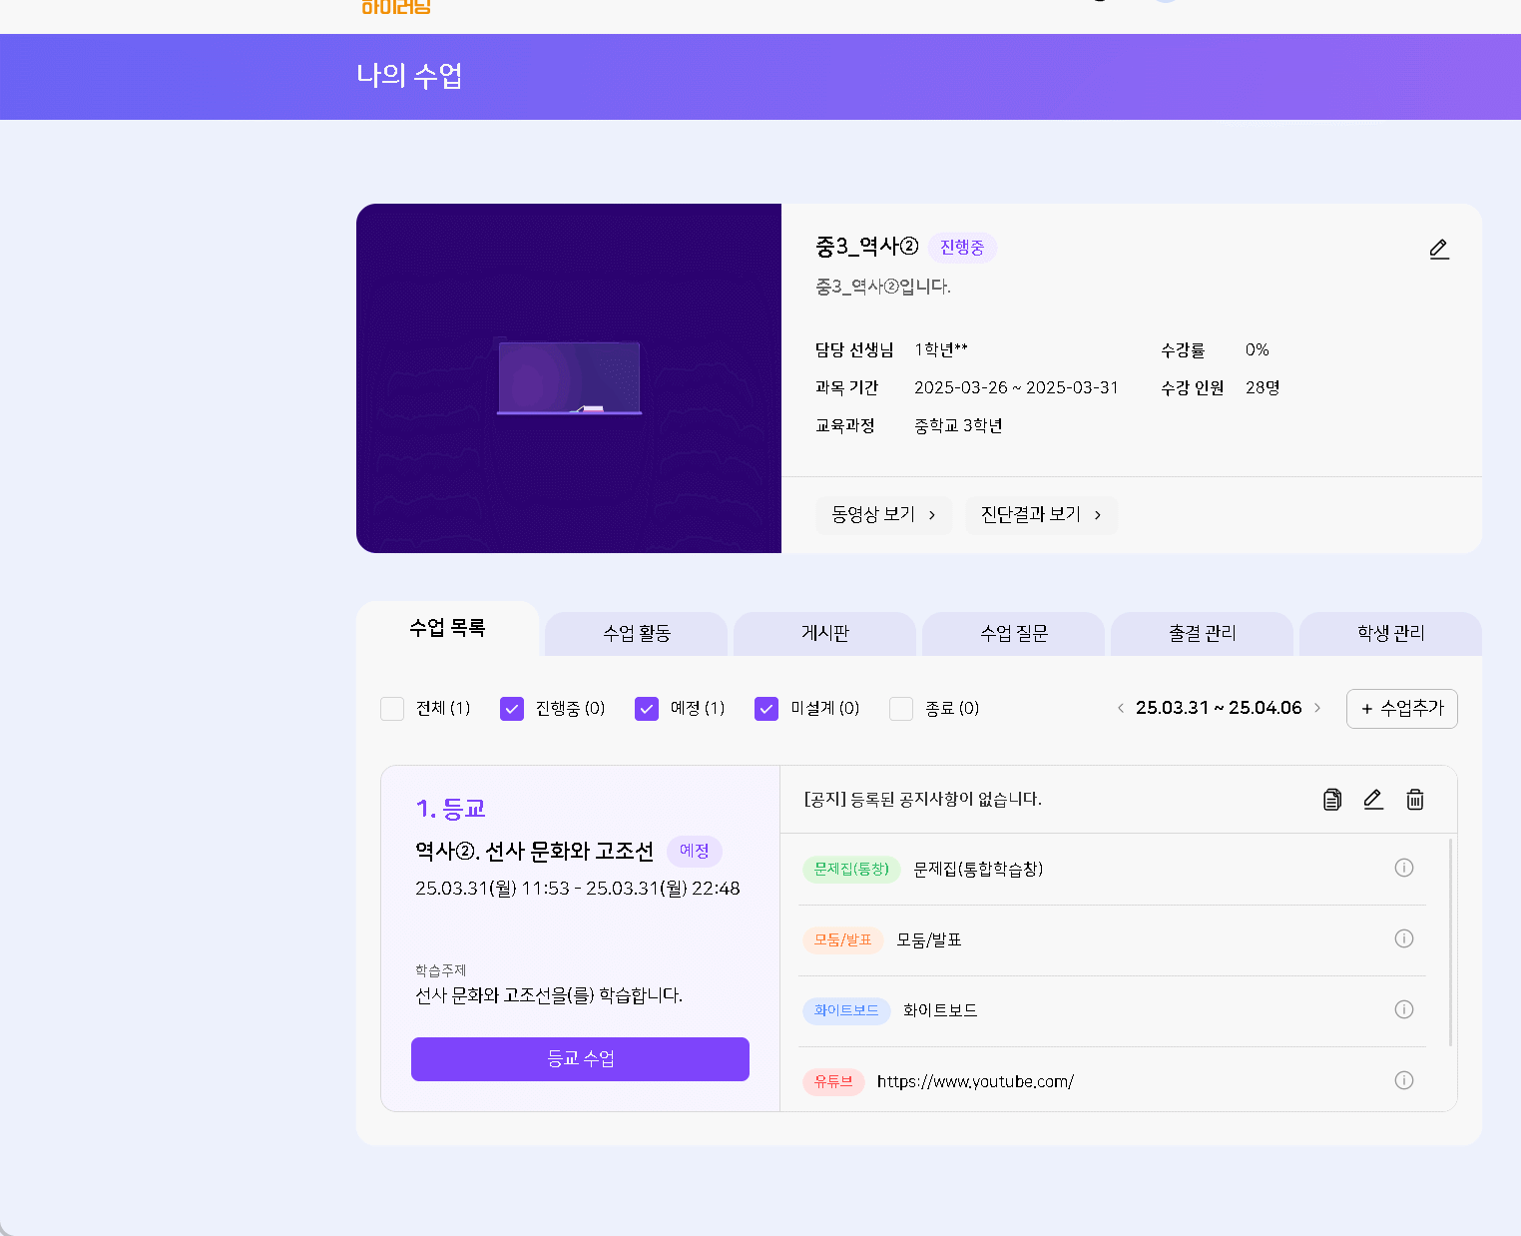The height and width of the screenshot is (1236, 1521).
Task: Go to next week with right chevron
Action: [x=1317, y=708]
